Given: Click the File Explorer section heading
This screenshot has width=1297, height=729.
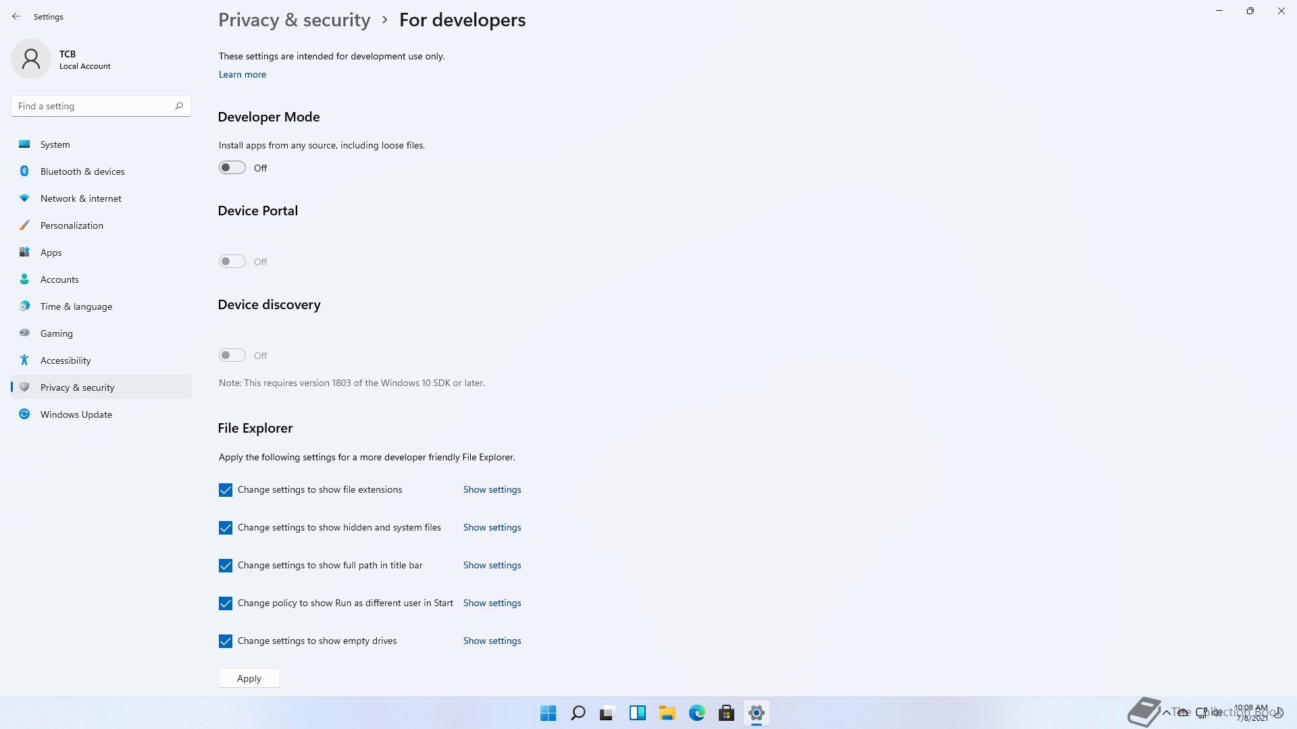Looking at the screenshot, I should [x=255, y=429].
